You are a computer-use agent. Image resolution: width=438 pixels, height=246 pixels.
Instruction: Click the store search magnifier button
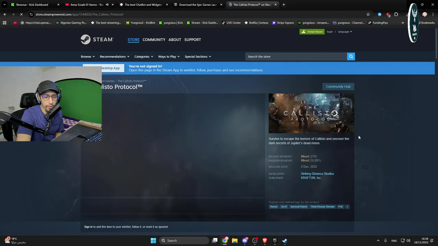click(x=351, y=56)
